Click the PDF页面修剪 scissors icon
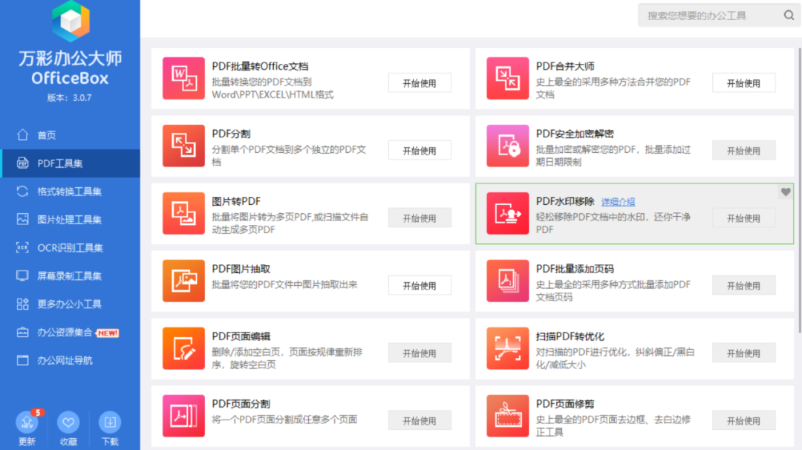The width and height of the screenshot is (802, 450). [x=507, y=416]
